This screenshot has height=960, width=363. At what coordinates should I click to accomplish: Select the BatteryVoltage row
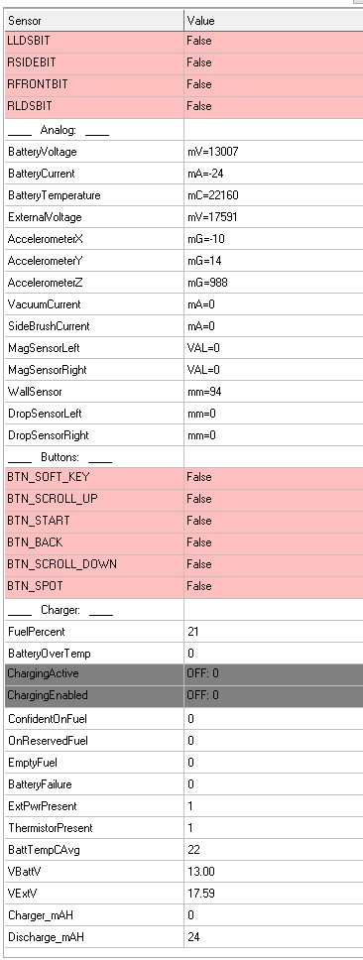[x=183, y=152]
